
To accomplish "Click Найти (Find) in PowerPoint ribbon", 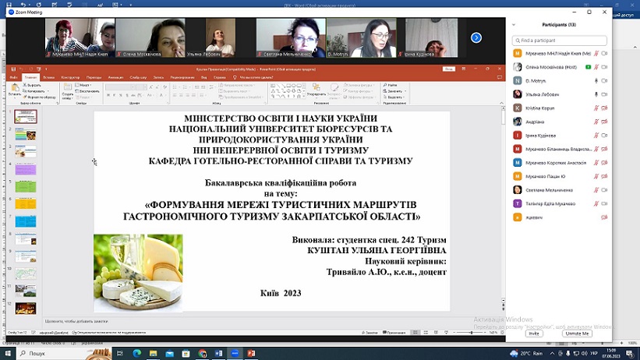I will click(x=391, y=85).
